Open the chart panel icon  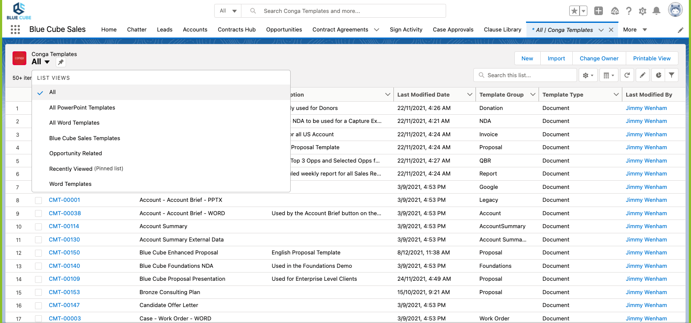(658, 75)
